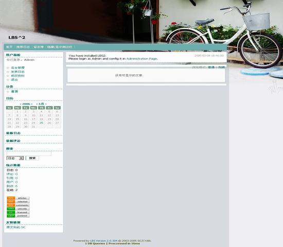Go to next month after 5月
The width and height of the screenshot is (283, 247).
(46, 104)
